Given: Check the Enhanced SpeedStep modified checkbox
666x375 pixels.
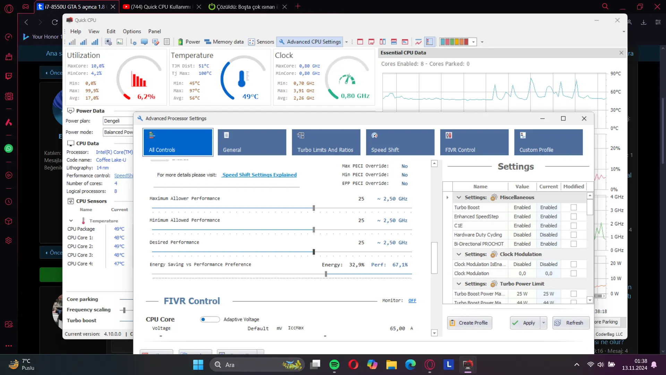Looking at the screenshot, I should [574, 216].
